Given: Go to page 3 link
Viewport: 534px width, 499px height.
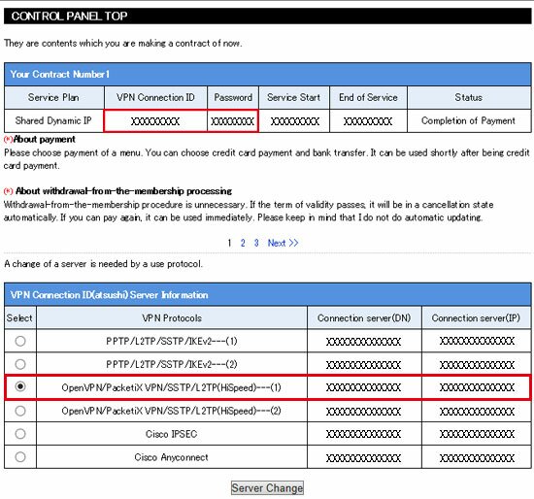Looking at the screenshot, I should (x=256, y=243).
